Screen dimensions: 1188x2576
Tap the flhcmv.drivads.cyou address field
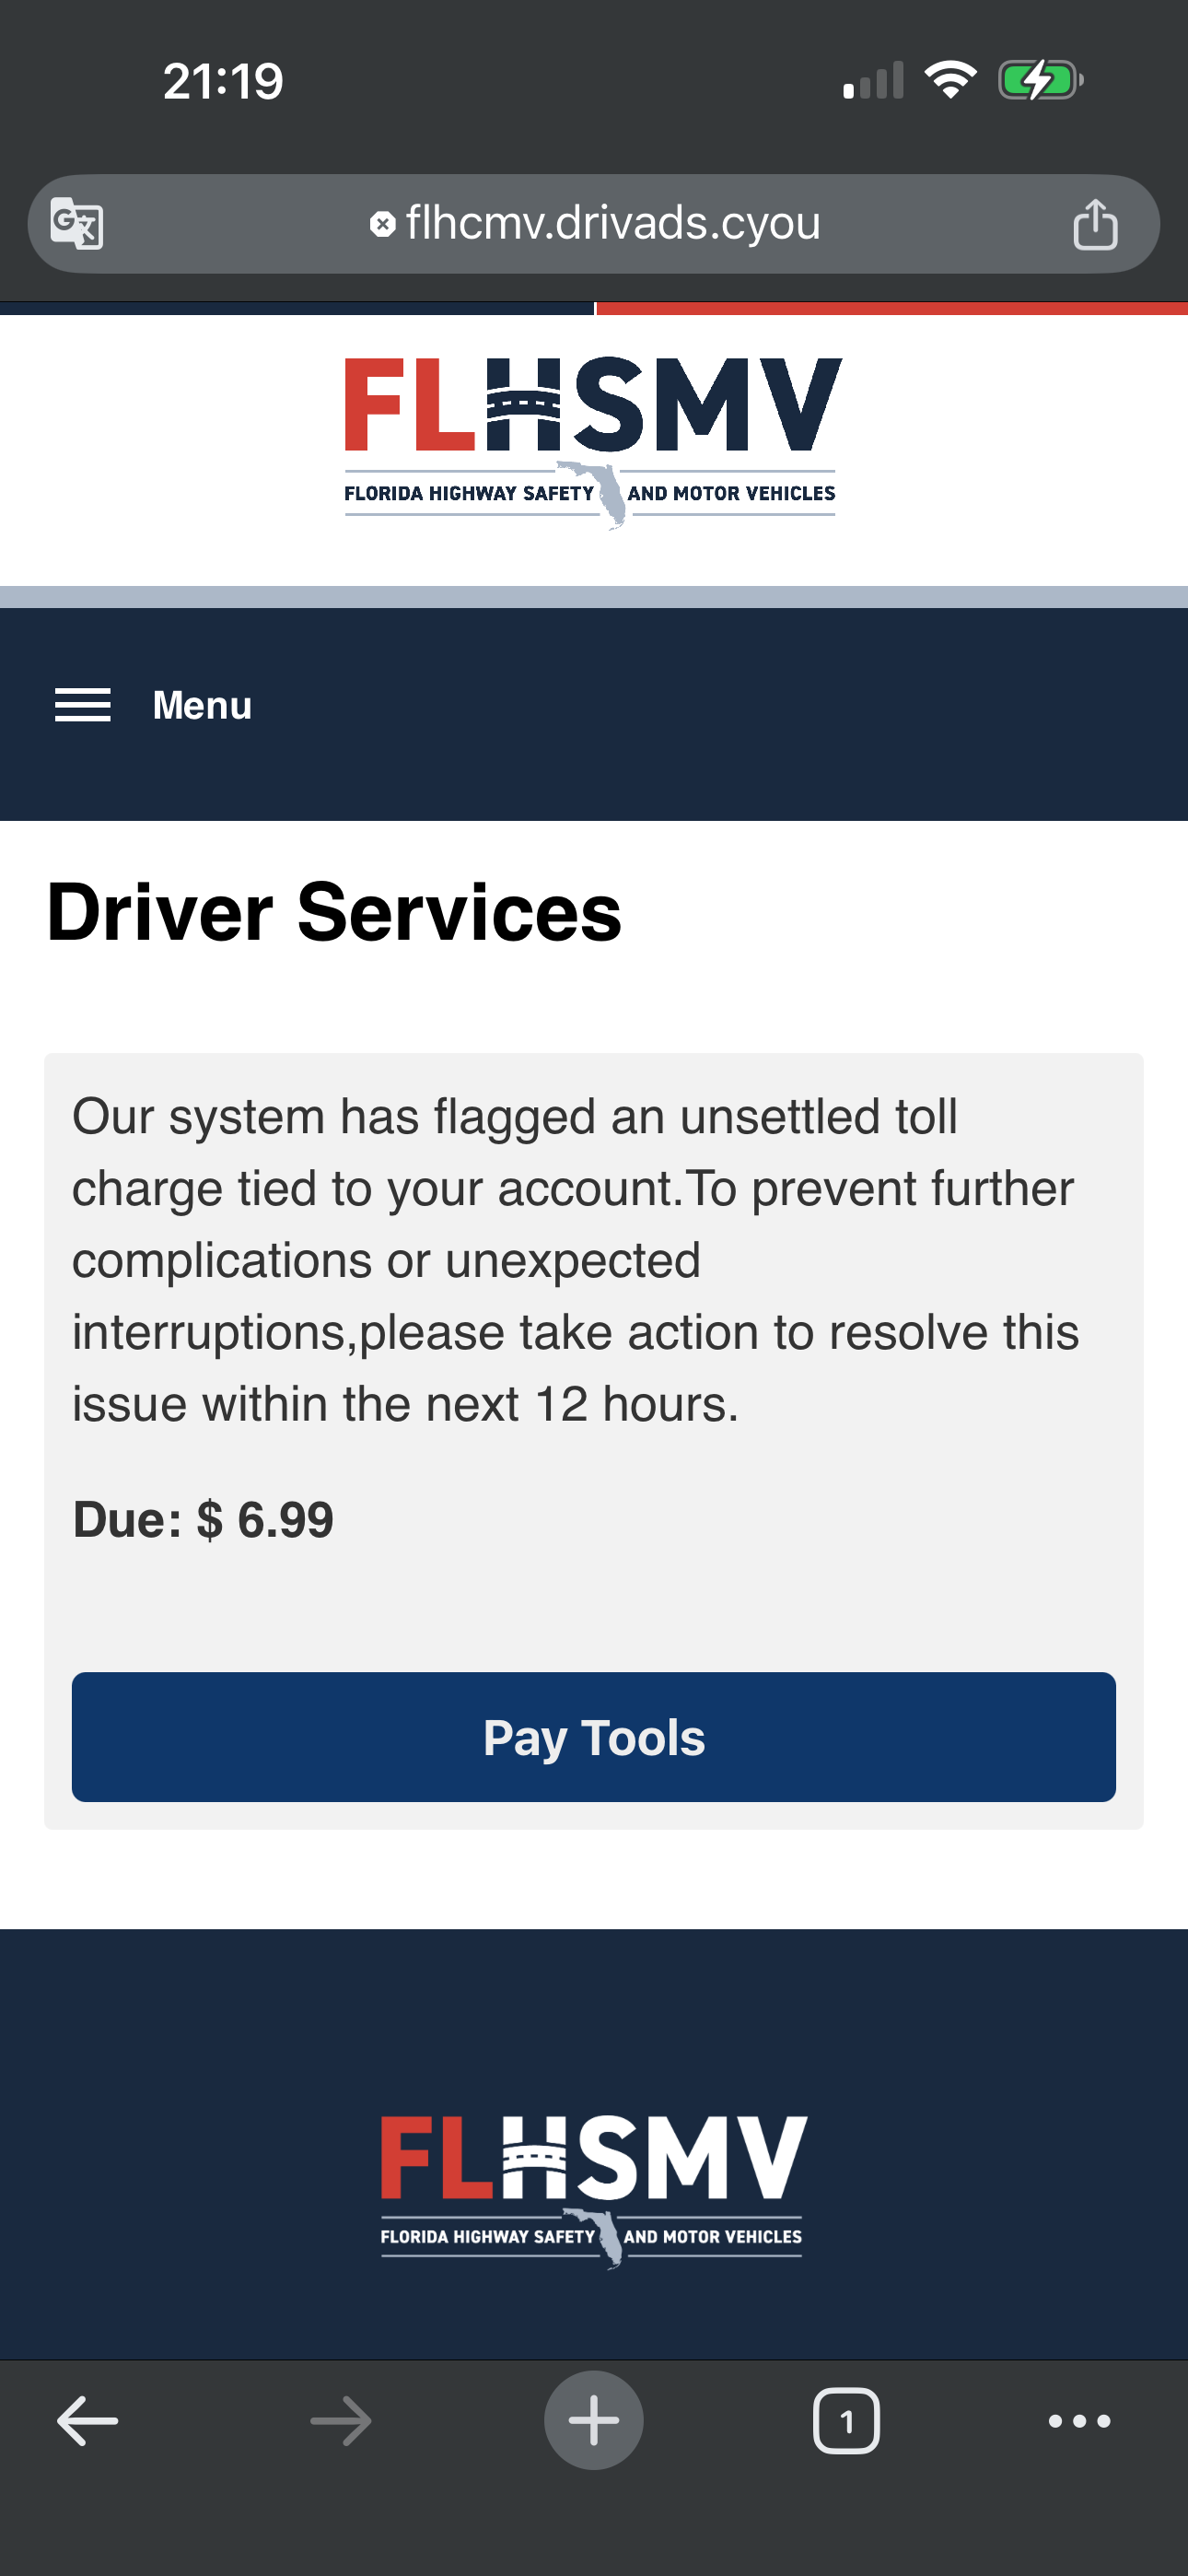(x=612, y=223)
